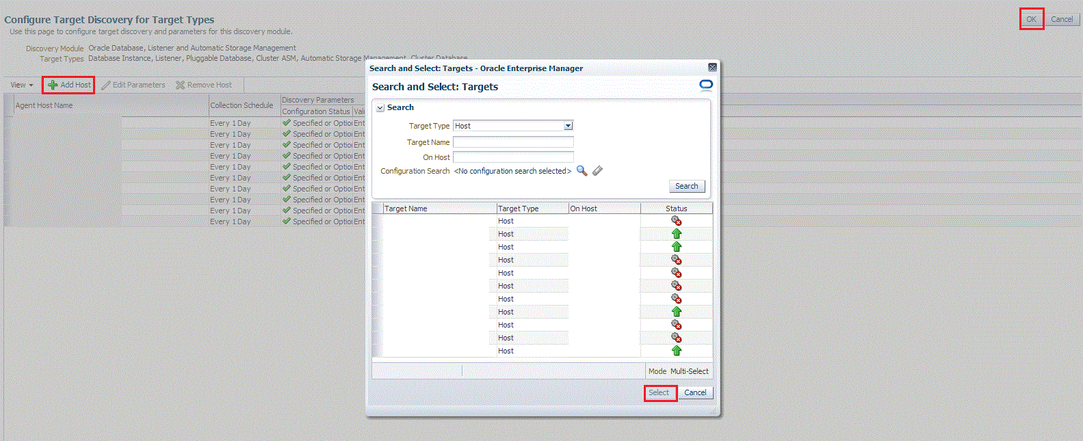Sort by On Host column header in dialog
Screen dimensions: 1083x441
[x=604, y=209]
